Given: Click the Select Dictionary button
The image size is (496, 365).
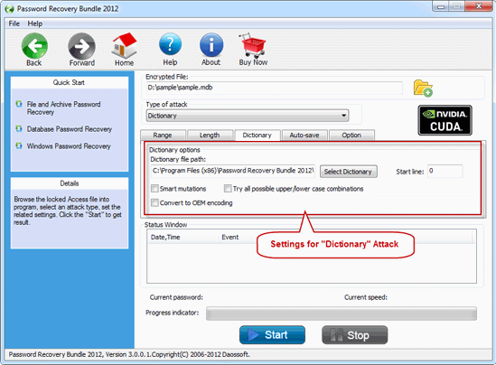Looking at the screenshot, I should click(348, 172).
